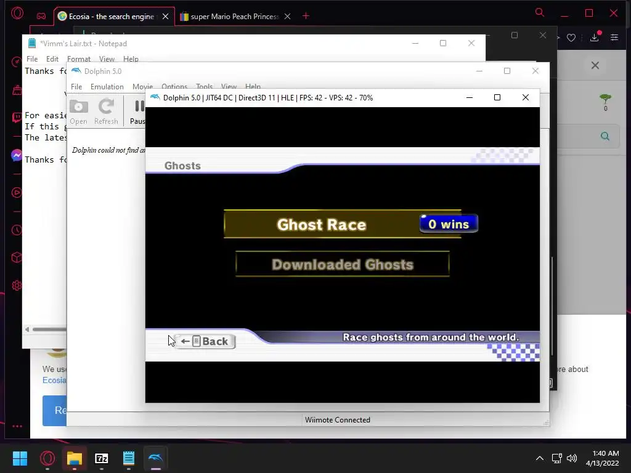
Task: Show hidden system tray icons chevron
Action: (x=540, y=458)
